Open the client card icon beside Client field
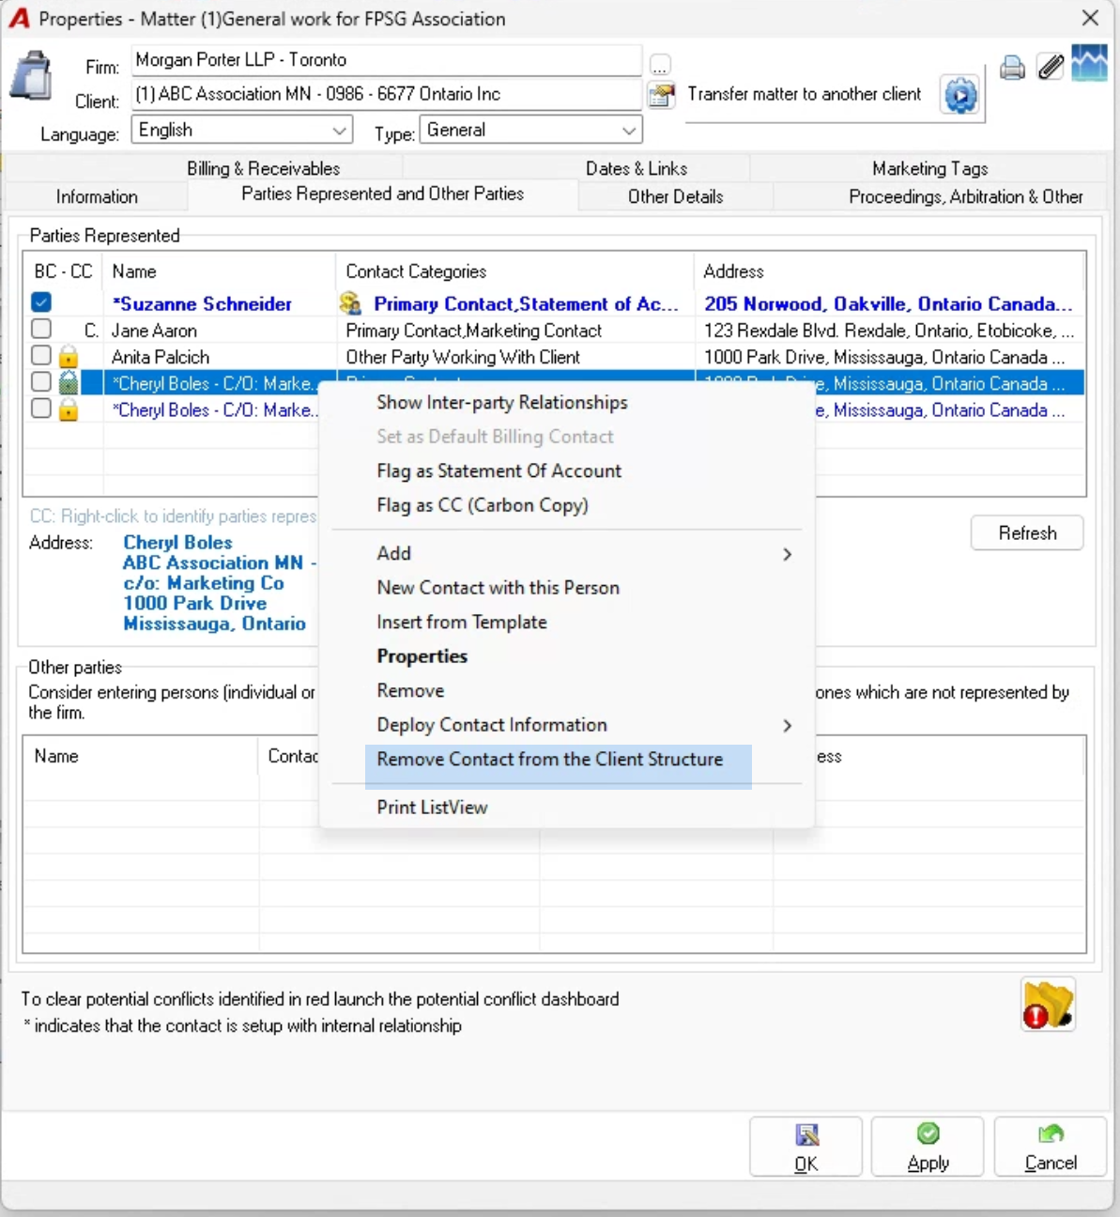Viewport: 1120px width, 1217px height. click(662, 95)
